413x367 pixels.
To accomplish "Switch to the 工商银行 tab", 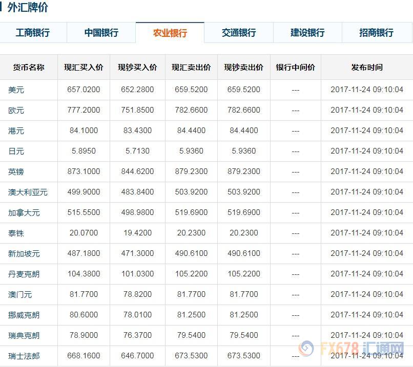I will tap(33, 33).
